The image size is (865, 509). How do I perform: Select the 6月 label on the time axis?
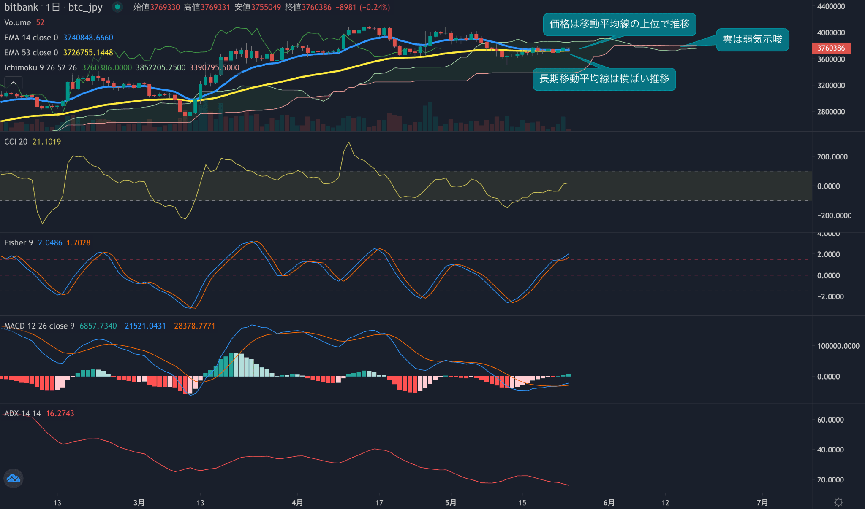(608, 503)
